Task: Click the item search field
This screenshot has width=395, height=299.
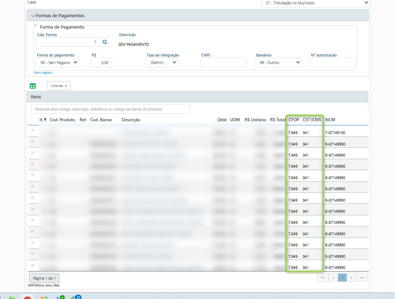Action: coord(110,109)
